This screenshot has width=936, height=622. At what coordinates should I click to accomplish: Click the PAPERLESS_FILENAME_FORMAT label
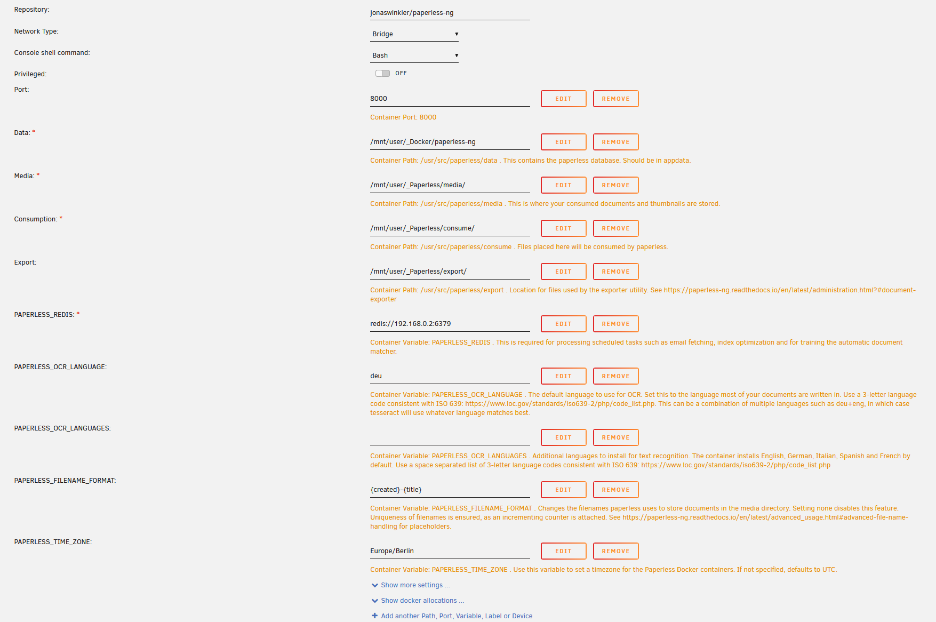(65, 481)
